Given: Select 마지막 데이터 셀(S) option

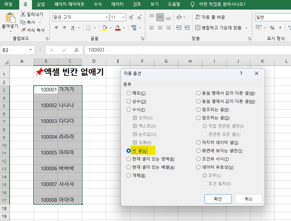Looking at the screenshot, I should 198,142.
